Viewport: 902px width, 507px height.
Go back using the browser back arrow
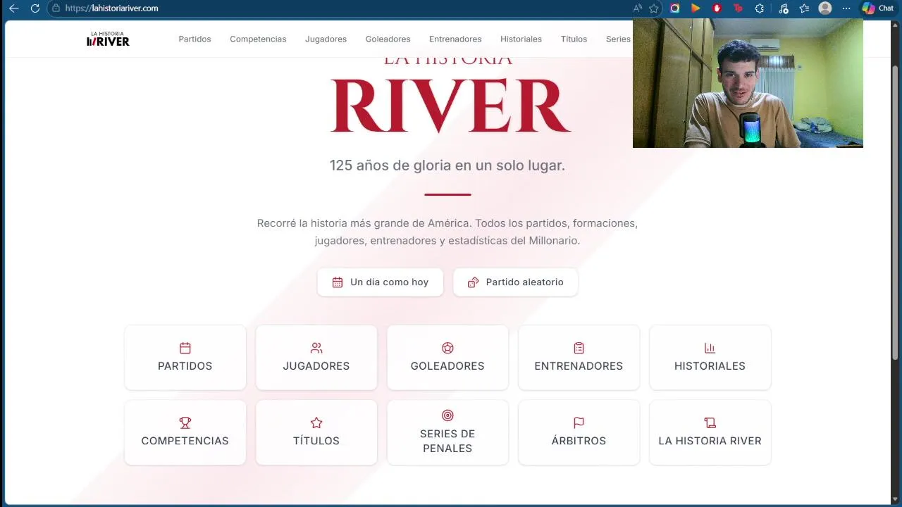coord(13,8)
